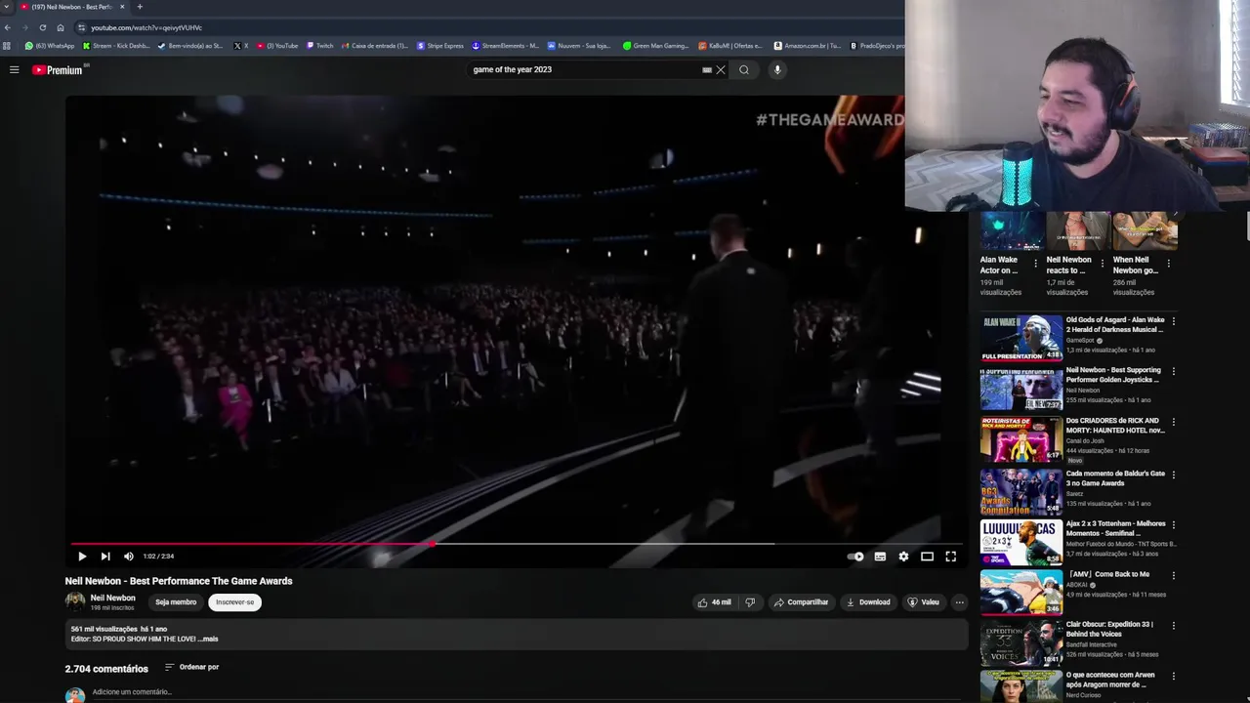
Task: Open options menu for Old Gods of Asgard
Action: tap(1174, 321)
